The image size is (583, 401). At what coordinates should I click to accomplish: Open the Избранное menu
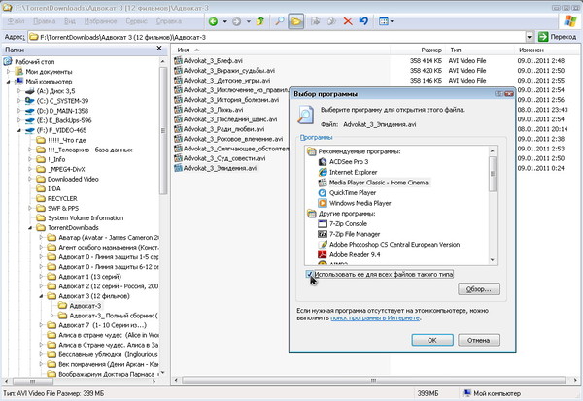click(100, 21)
